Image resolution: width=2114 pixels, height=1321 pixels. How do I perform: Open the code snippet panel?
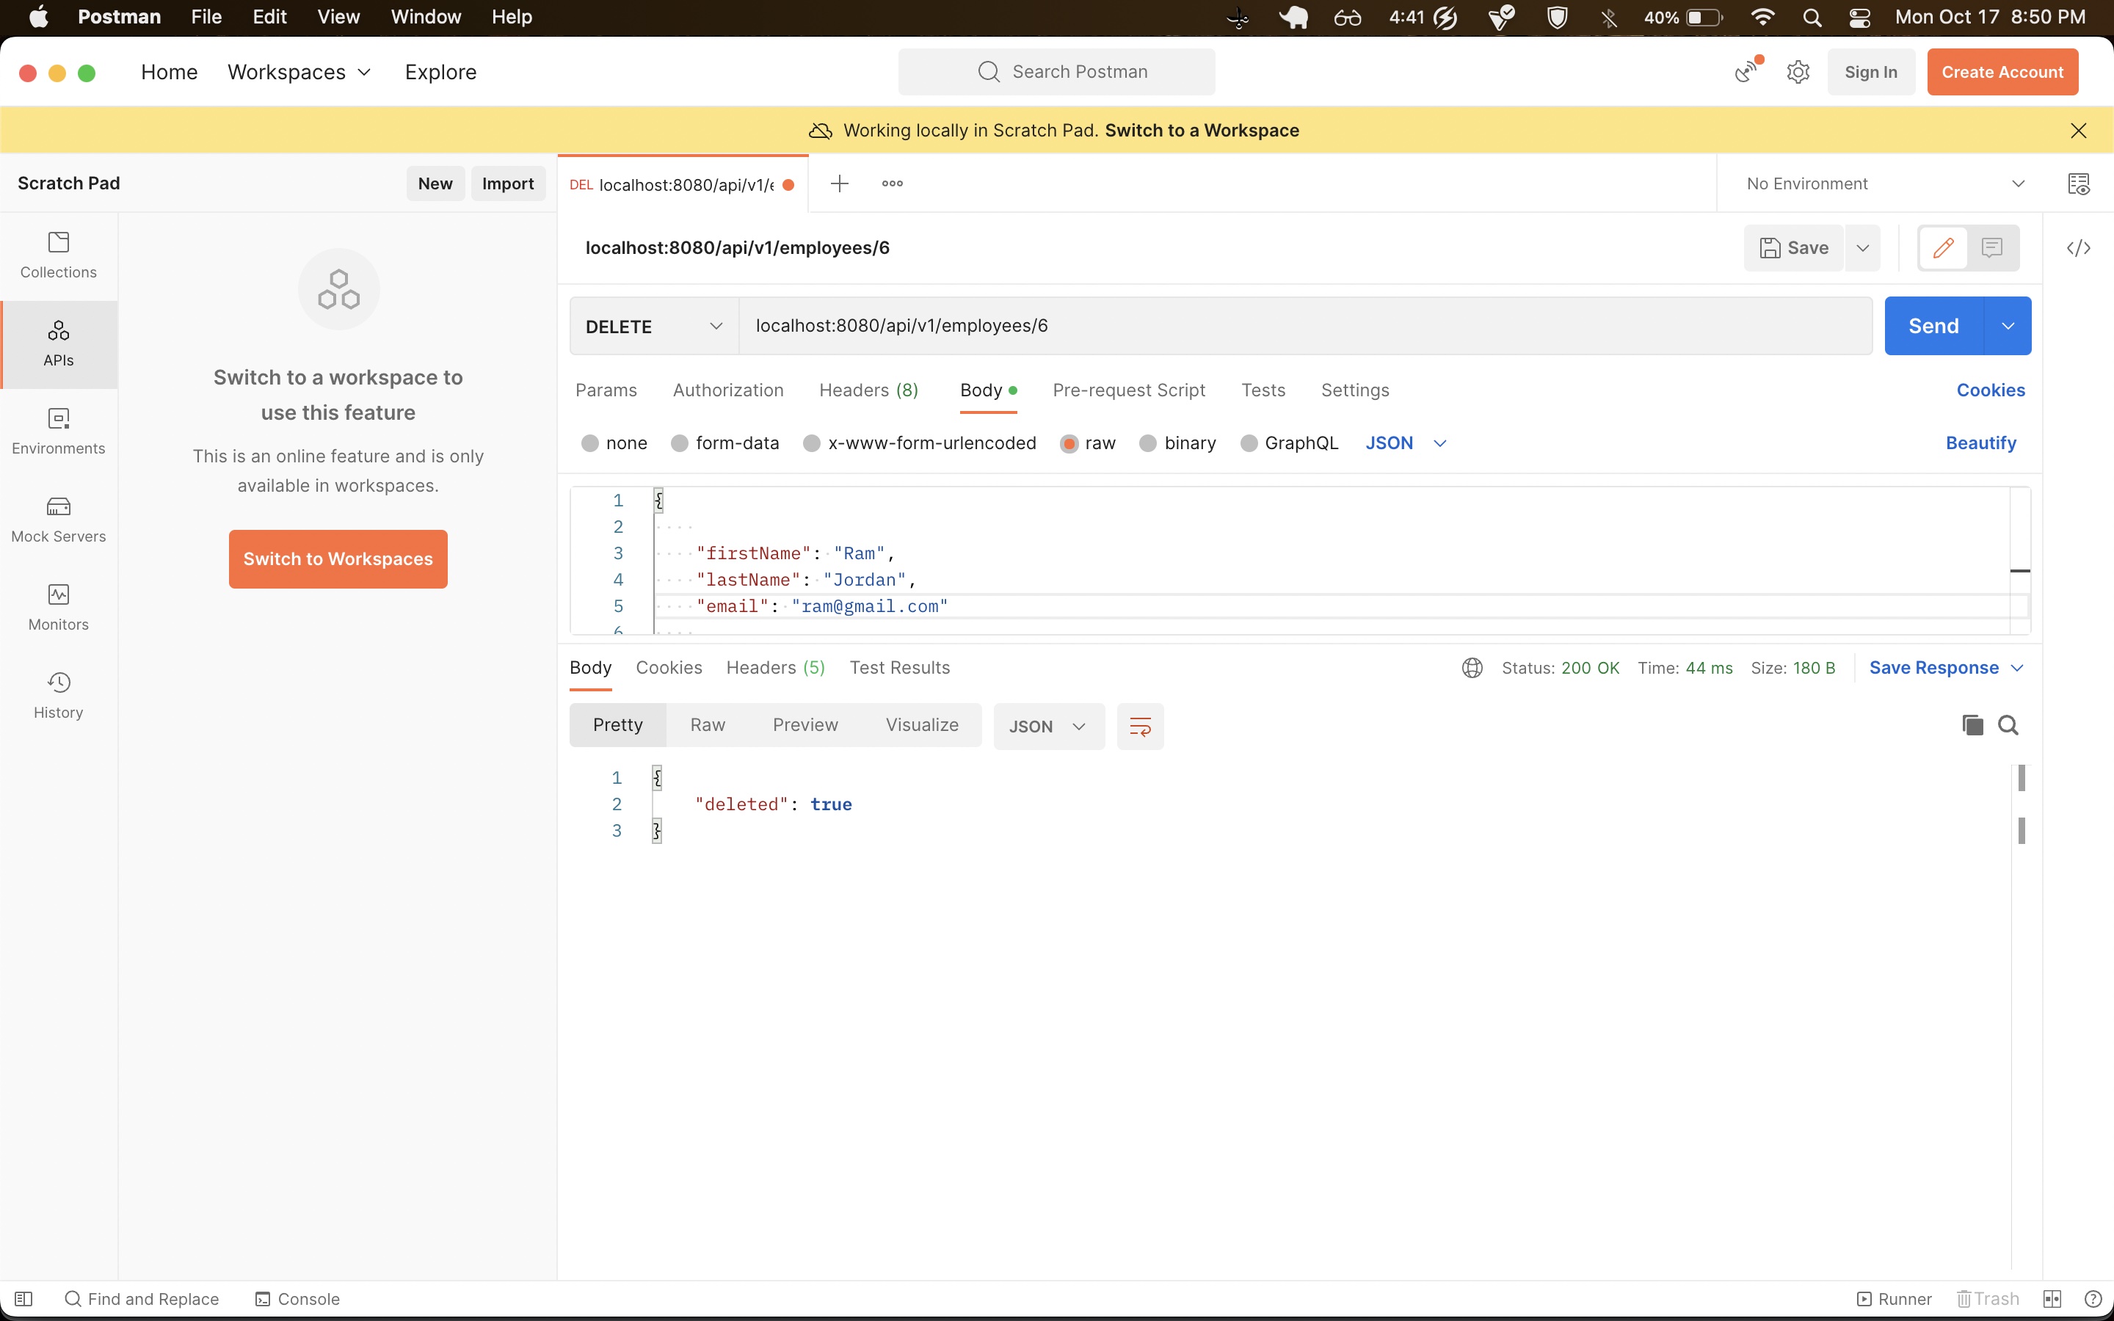2080,248
